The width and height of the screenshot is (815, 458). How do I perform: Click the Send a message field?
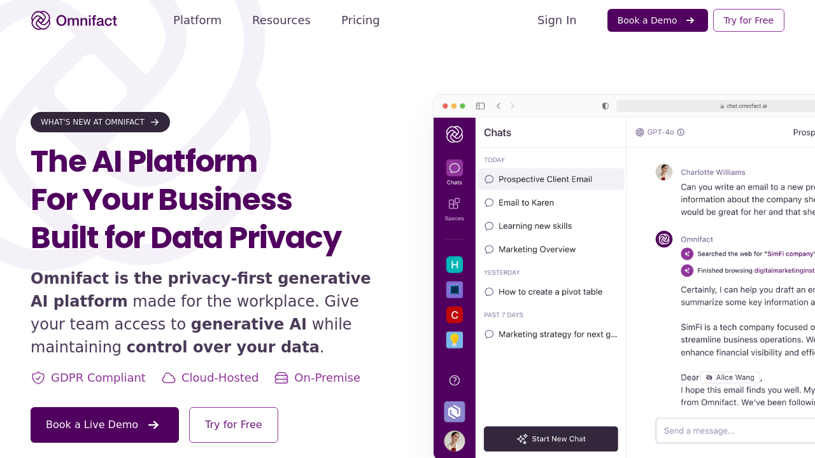[732, 431]
